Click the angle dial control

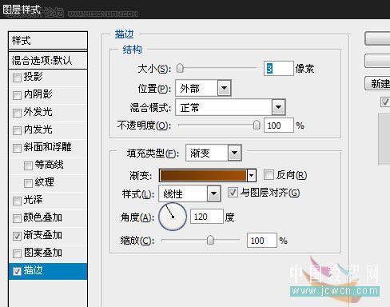[x=173, y=217]
